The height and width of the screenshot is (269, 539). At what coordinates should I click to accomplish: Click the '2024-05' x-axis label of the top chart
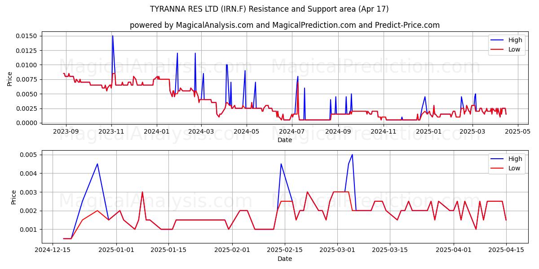click(x=247, y=131)
